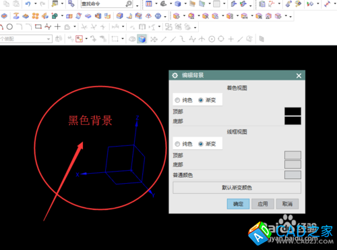
Task: Select 渐变 under 着色视图
Action: tap(207, 100)
